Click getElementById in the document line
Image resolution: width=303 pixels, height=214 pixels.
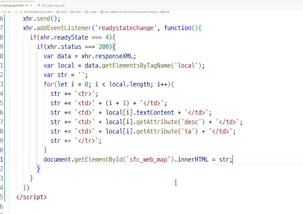98,160
